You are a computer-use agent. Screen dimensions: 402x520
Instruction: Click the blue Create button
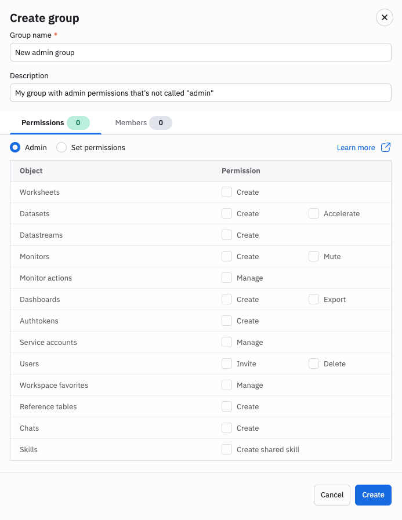(x=373, y=495)
